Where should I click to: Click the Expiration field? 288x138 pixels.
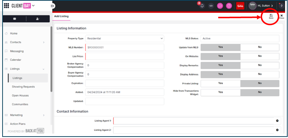125,83
